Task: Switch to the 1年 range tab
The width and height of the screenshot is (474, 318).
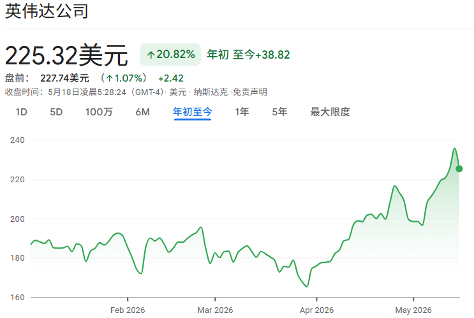Action: coord(242,112)
